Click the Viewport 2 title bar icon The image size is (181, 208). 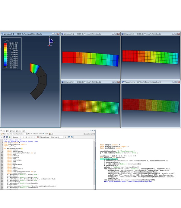click(63, 34)
